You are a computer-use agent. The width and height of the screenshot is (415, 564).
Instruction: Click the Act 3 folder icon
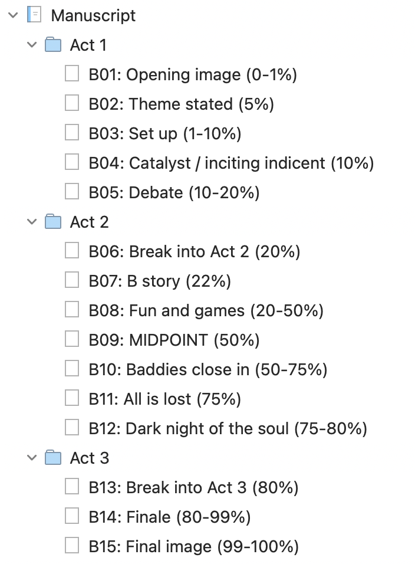(x=53, y=458)
